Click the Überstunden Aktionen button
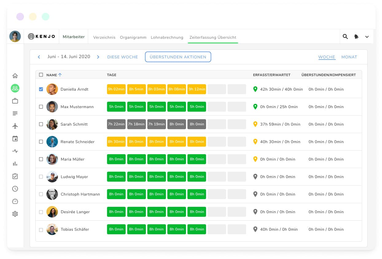The image size is (382, 259). [x=178, y=57]
